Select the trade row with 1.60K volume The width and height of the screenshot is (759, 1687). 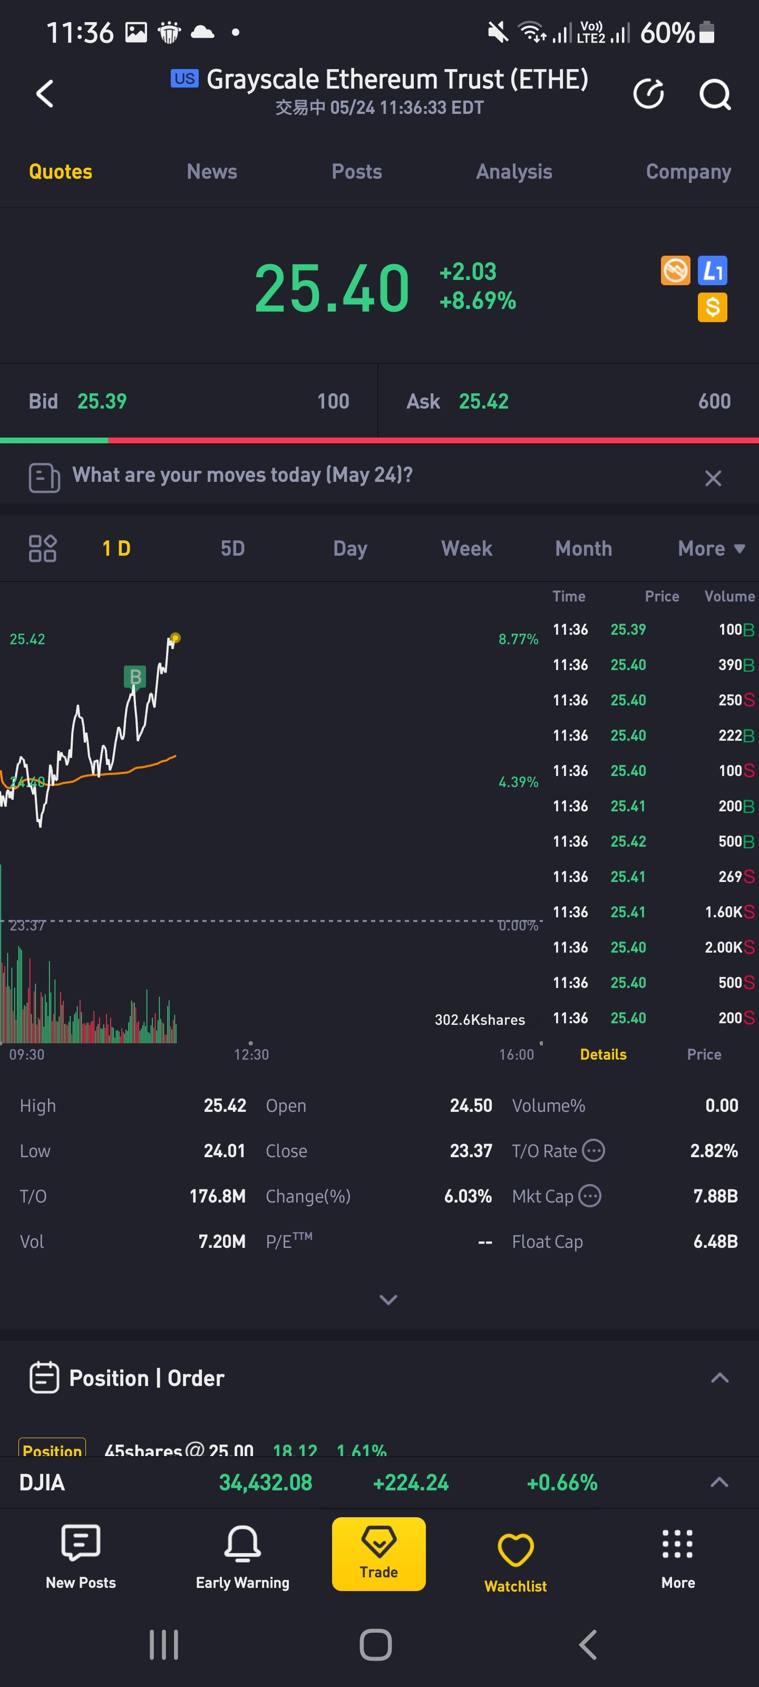(653, 912)
